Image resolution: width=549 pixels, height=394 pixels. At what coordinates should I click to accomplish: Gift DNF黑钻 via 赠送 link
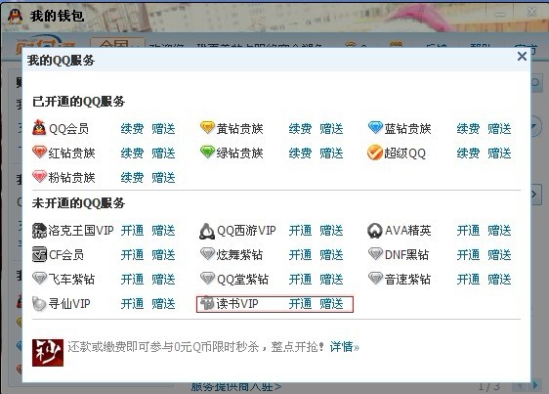coord(499,255)
